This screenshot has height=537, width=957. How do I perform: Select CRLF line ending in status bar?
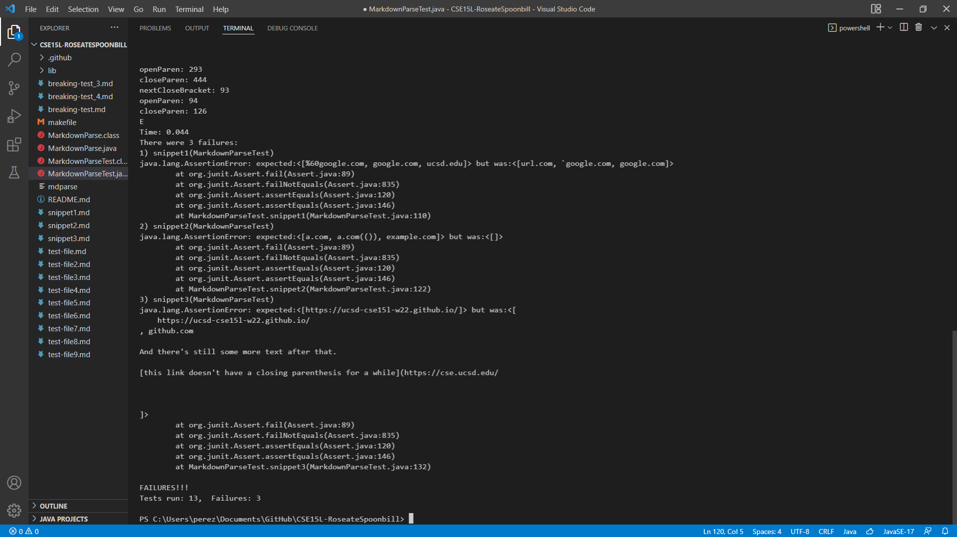click(x=826, y=532)
